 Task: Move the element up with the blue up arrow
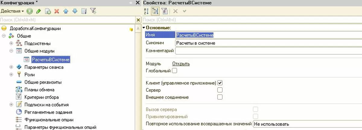[x=66, y=11]
